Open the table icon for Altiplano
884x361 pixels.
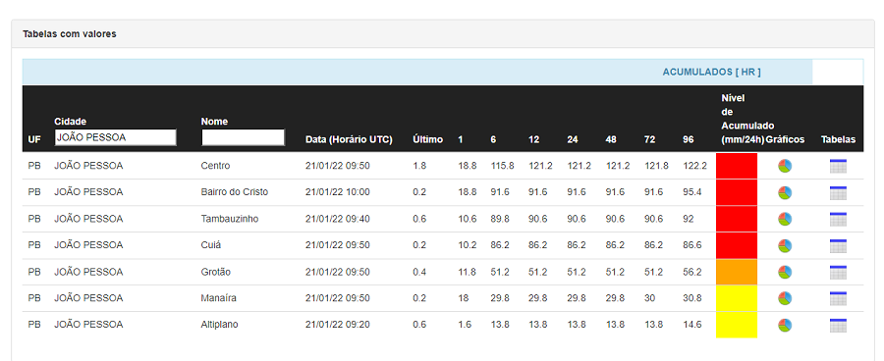pos(839,325)
